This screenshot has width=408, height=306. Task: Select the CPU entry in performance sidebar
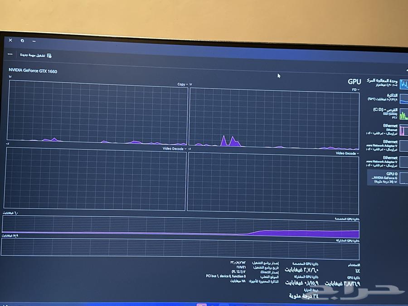coord(387,83)
